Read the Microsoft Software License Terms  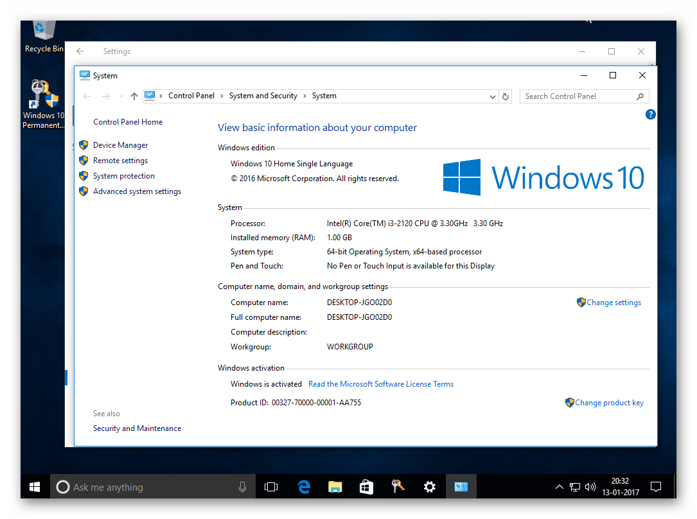[381, 384]
